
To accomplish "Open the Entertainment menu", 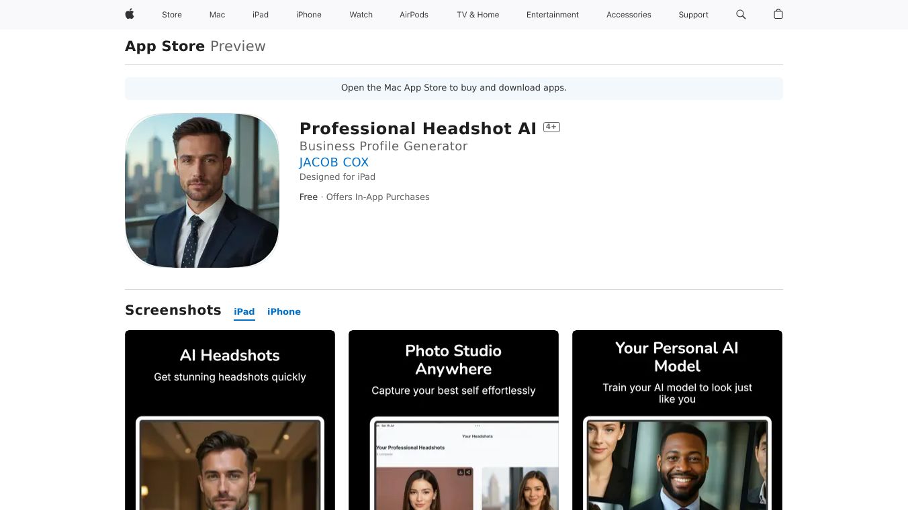I will [x=553, y=15].
